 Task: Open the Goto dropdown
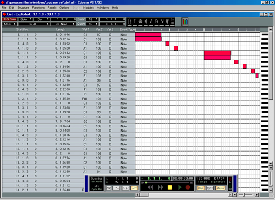pyautogui.click(x=25, y=19)
